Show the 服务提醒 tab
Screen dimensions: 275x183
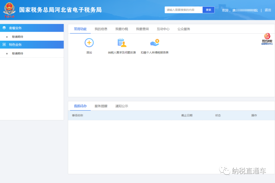coord(101,106)
